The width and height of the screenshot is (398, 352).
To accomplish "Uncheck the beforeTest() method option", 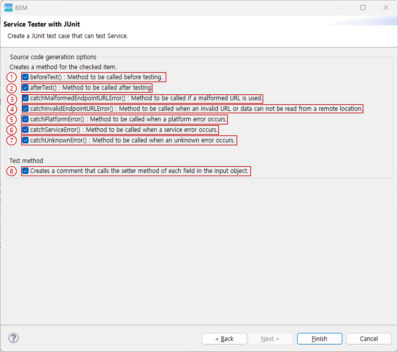I will 25,77.
